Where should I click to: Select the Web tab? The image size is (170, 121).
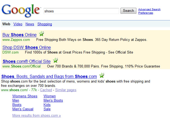coord(6,24)
